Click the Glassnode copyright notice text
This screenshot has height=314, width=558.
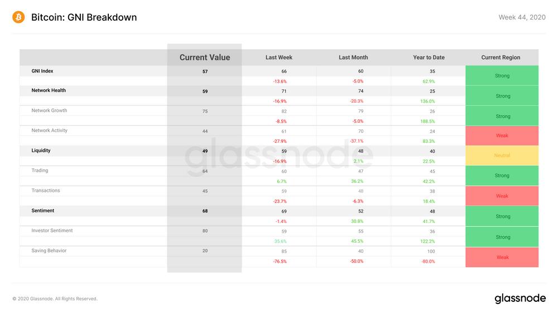55,299
